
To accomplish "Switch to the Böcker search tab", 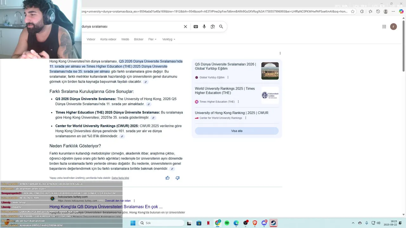I will coord(139,39).
